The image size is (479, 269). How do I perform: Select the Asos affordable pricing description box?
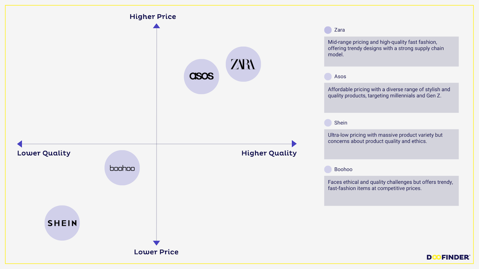pos(391,98)
